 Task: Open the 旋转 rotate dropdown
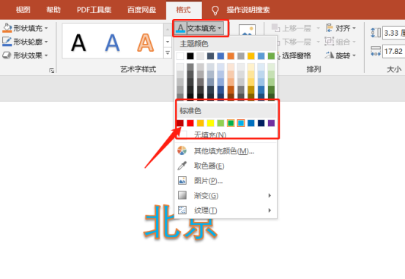(341, 55)
